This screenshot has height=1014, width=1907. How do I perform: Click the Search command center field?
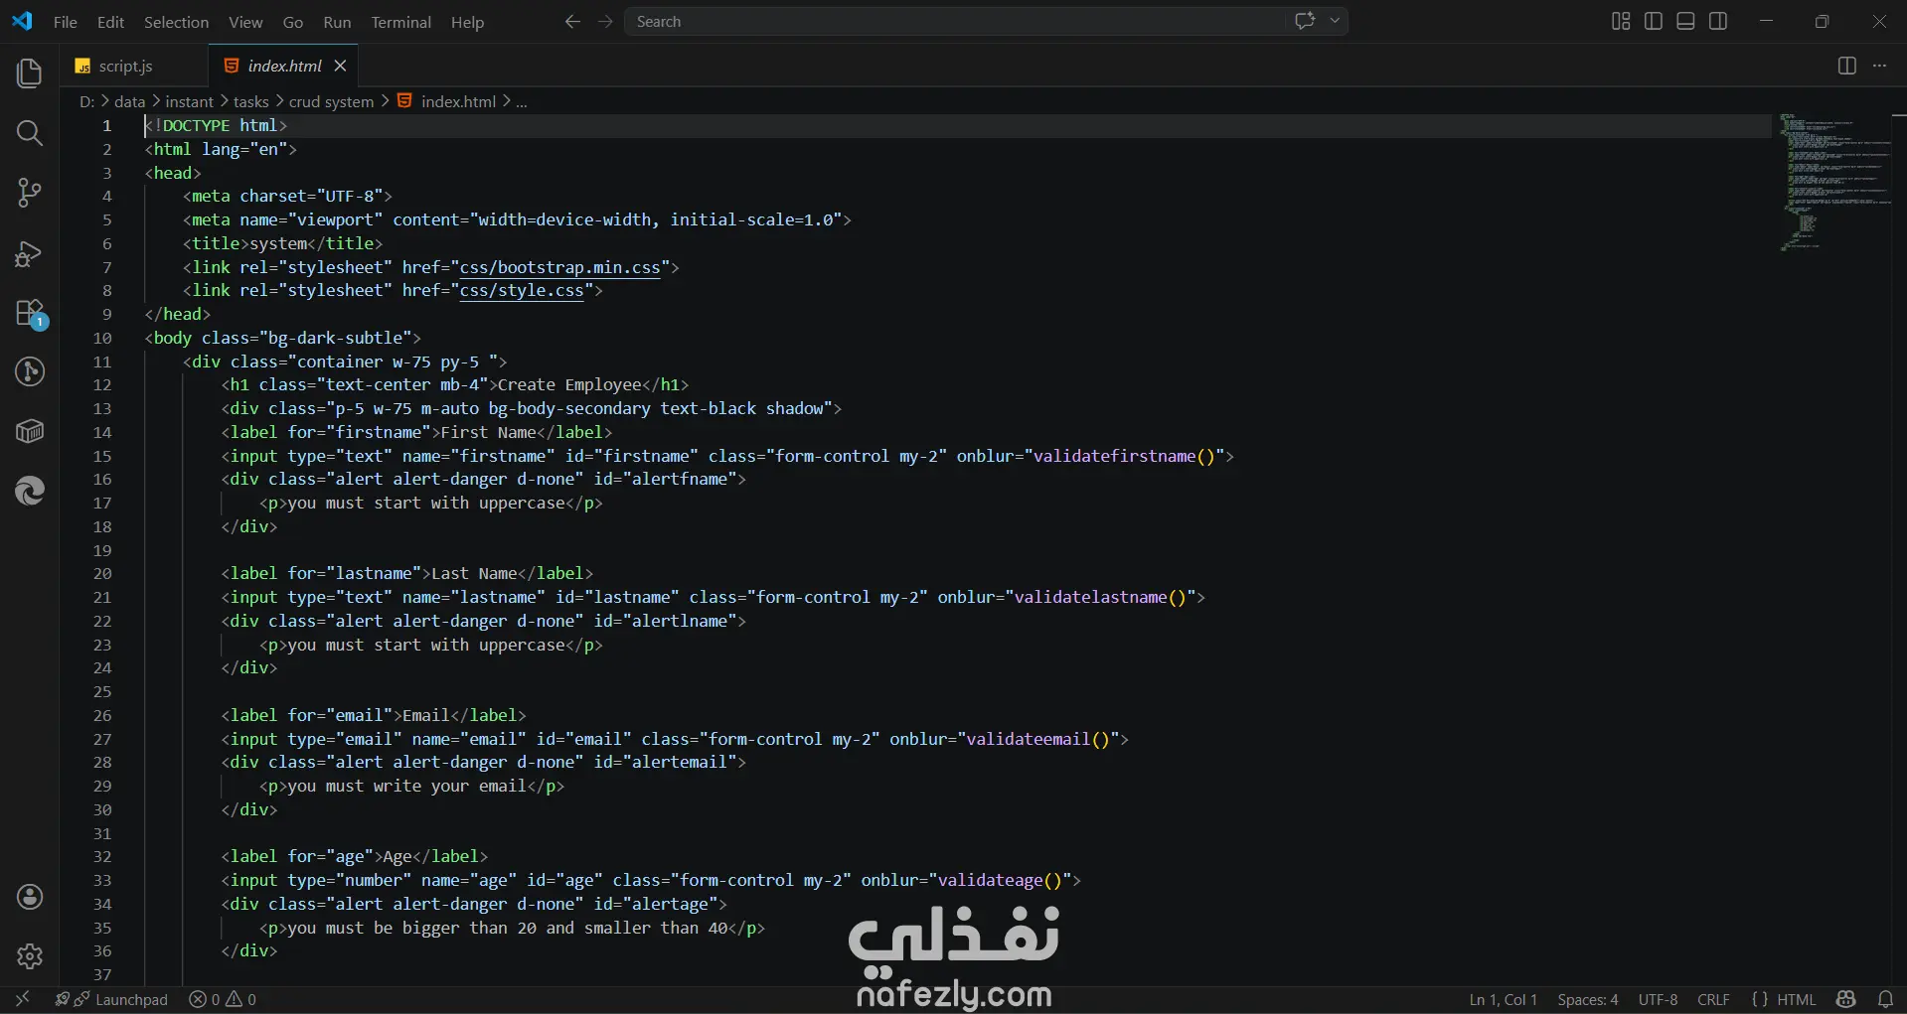click(954, 21)
